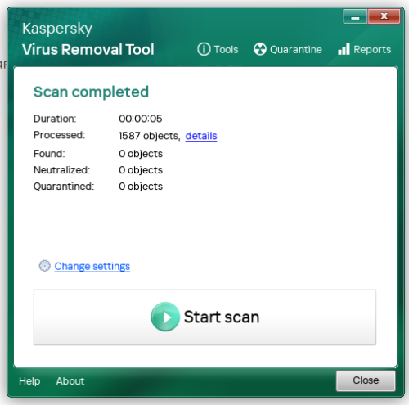Select the Quarantined 0 objects value
The image size is (409, 405).
coord(141,187)
